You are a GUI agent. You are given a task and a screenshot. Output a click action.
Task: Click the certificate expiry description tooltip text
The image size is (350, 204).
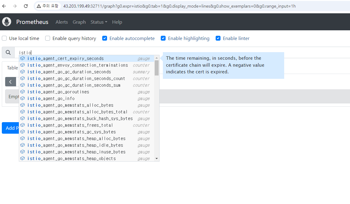click(215, 65)
